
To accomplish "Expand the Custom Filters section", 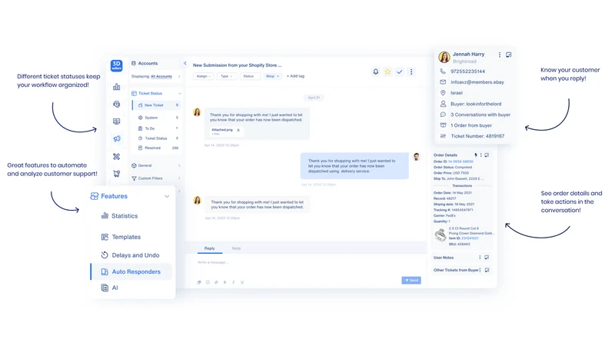I will pyautogui.click(x=179, y=178).
